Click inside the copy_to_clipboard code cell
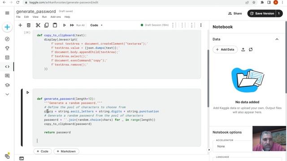 tap(117, 54)
